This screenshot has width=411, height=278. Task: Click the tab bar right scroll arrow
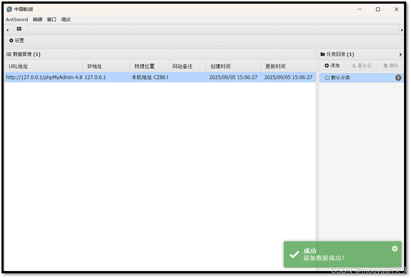[x=402, y=30]
